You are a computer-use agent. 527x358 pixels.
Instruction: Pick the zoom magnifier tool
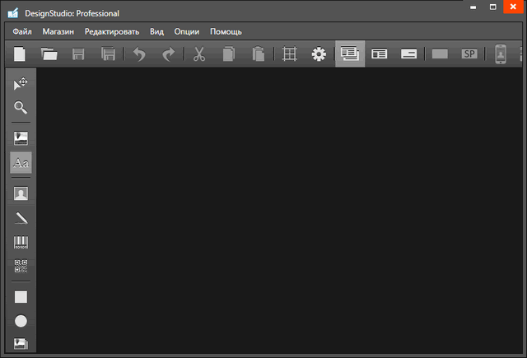click(x=21, y=108)
